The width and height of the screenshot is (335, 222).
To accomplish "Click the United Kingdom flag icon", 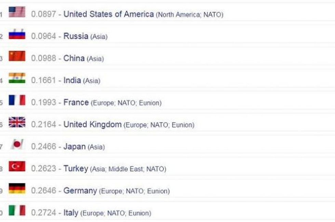I will [17, 122].
